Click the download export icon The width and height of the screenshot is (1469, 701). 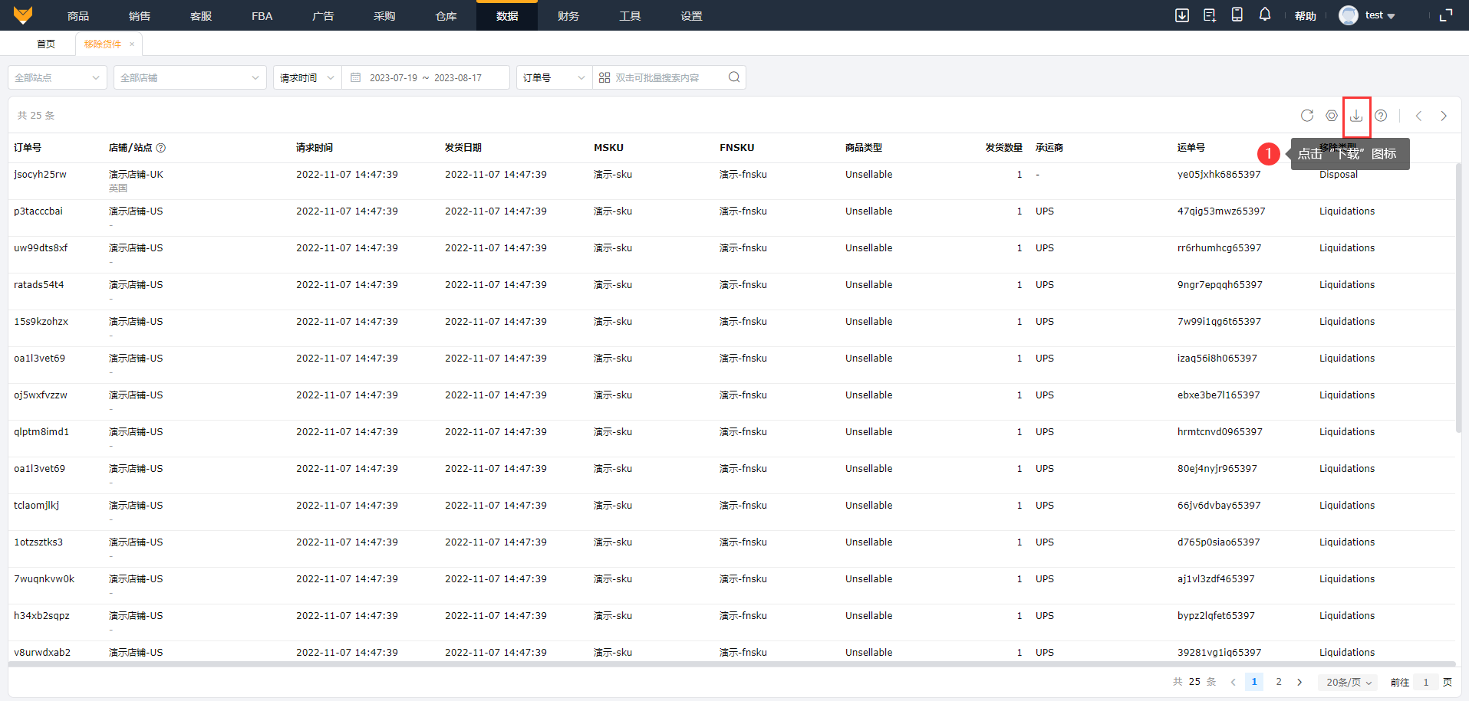pos(1356,116)
